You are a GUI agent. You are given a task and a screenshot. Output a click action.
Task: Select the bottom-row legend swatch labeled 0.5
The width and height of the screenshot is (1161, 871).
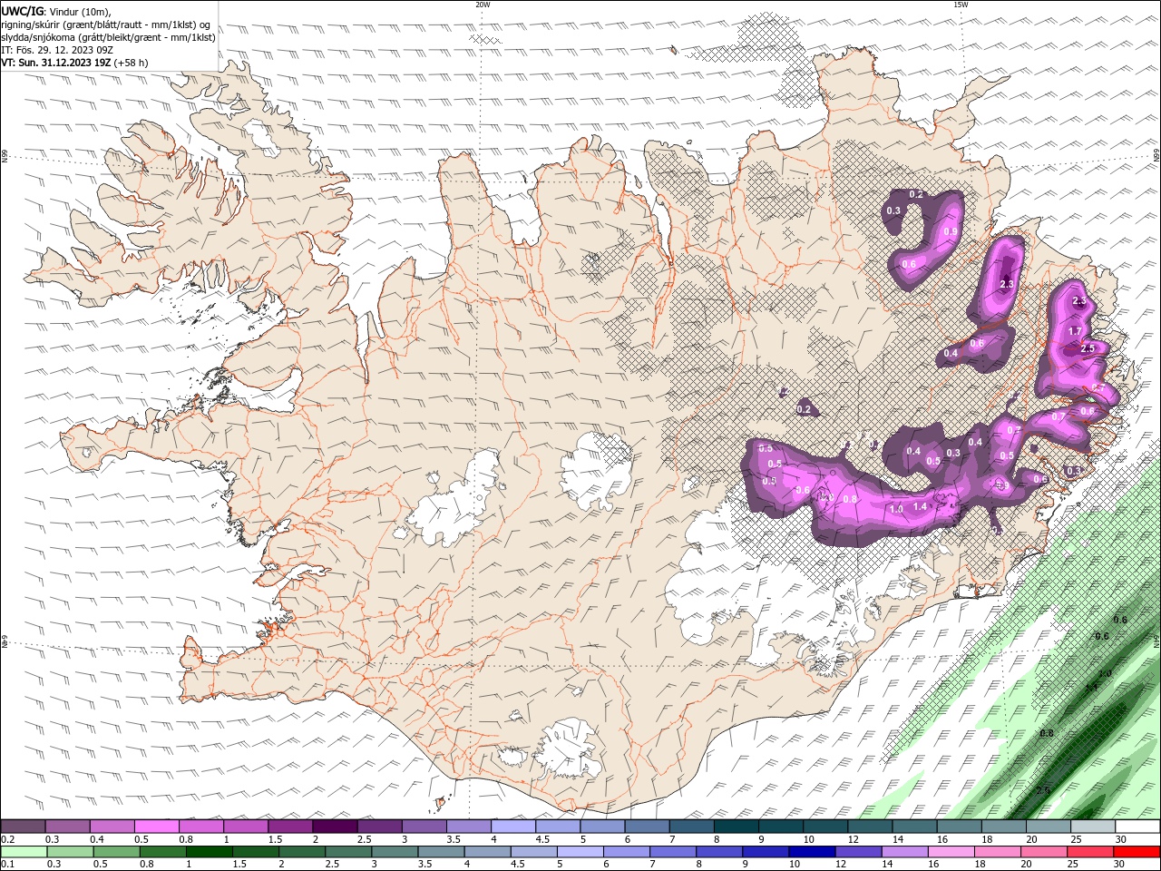[116, 852]
